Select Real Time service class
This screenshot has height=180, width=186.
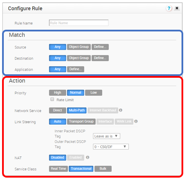[x=58, y=169]
